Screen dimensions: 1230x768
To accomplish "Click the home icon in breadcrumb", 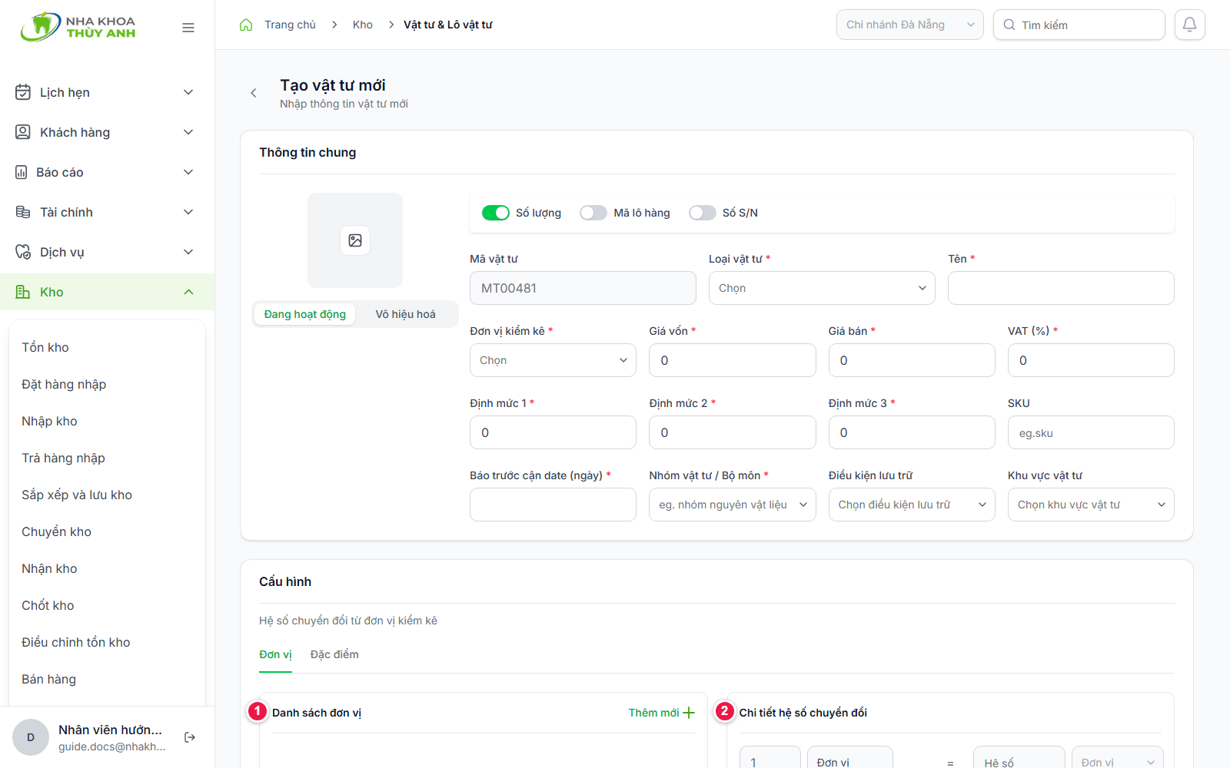I will click(x=246, y=25).
